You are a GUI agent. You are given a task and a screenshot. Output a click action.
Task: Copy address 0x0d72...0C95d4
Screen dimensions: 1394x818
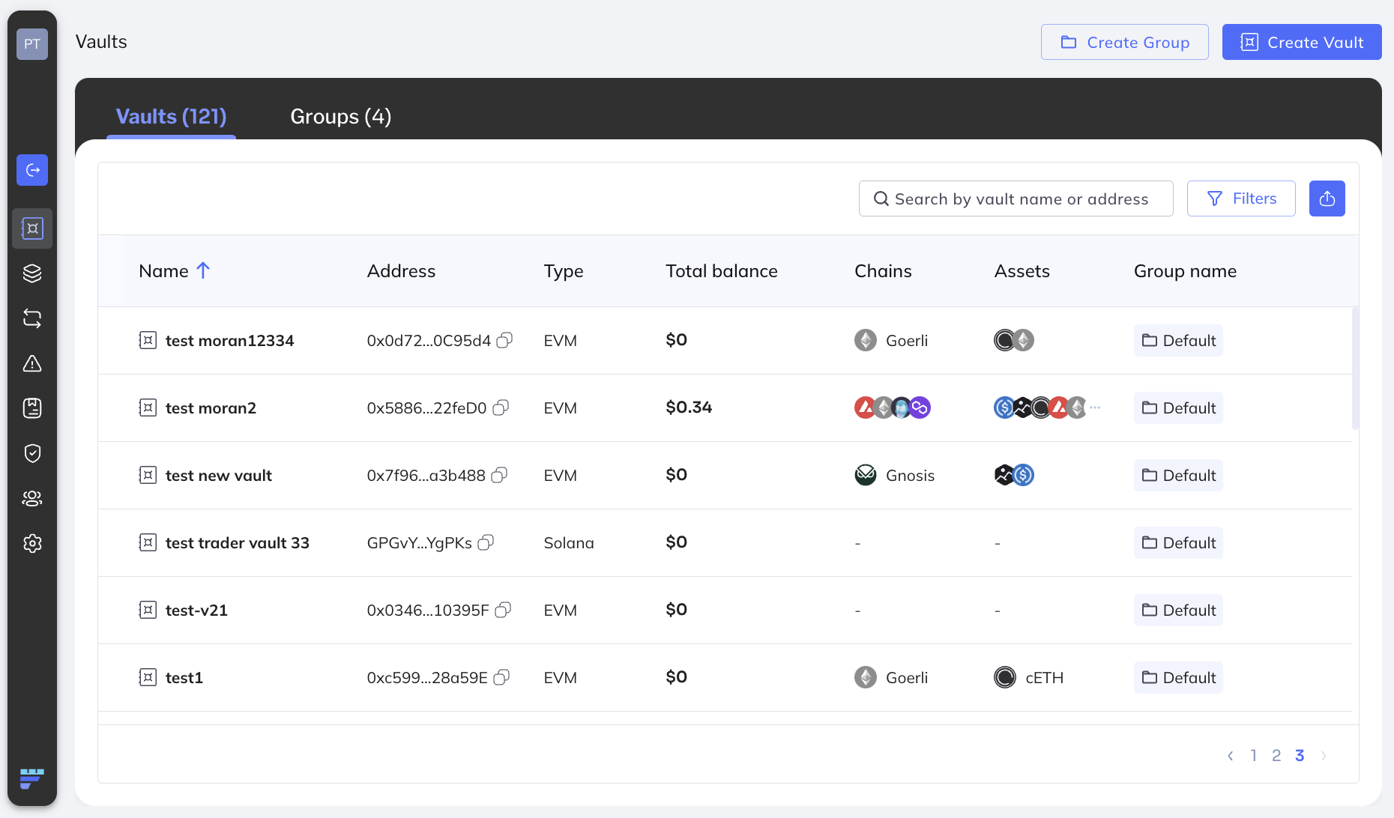coord(504,340)
